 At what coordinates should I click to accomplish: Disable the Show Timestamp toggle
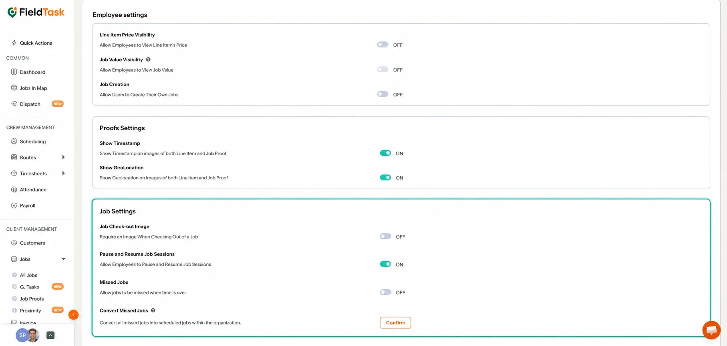coord(385,153)
